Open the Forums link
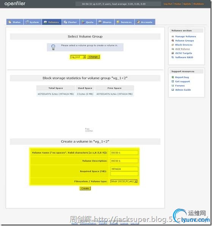The height and width of the screenshot is (226, 212). pyautogui.click(x=180, y=86)
